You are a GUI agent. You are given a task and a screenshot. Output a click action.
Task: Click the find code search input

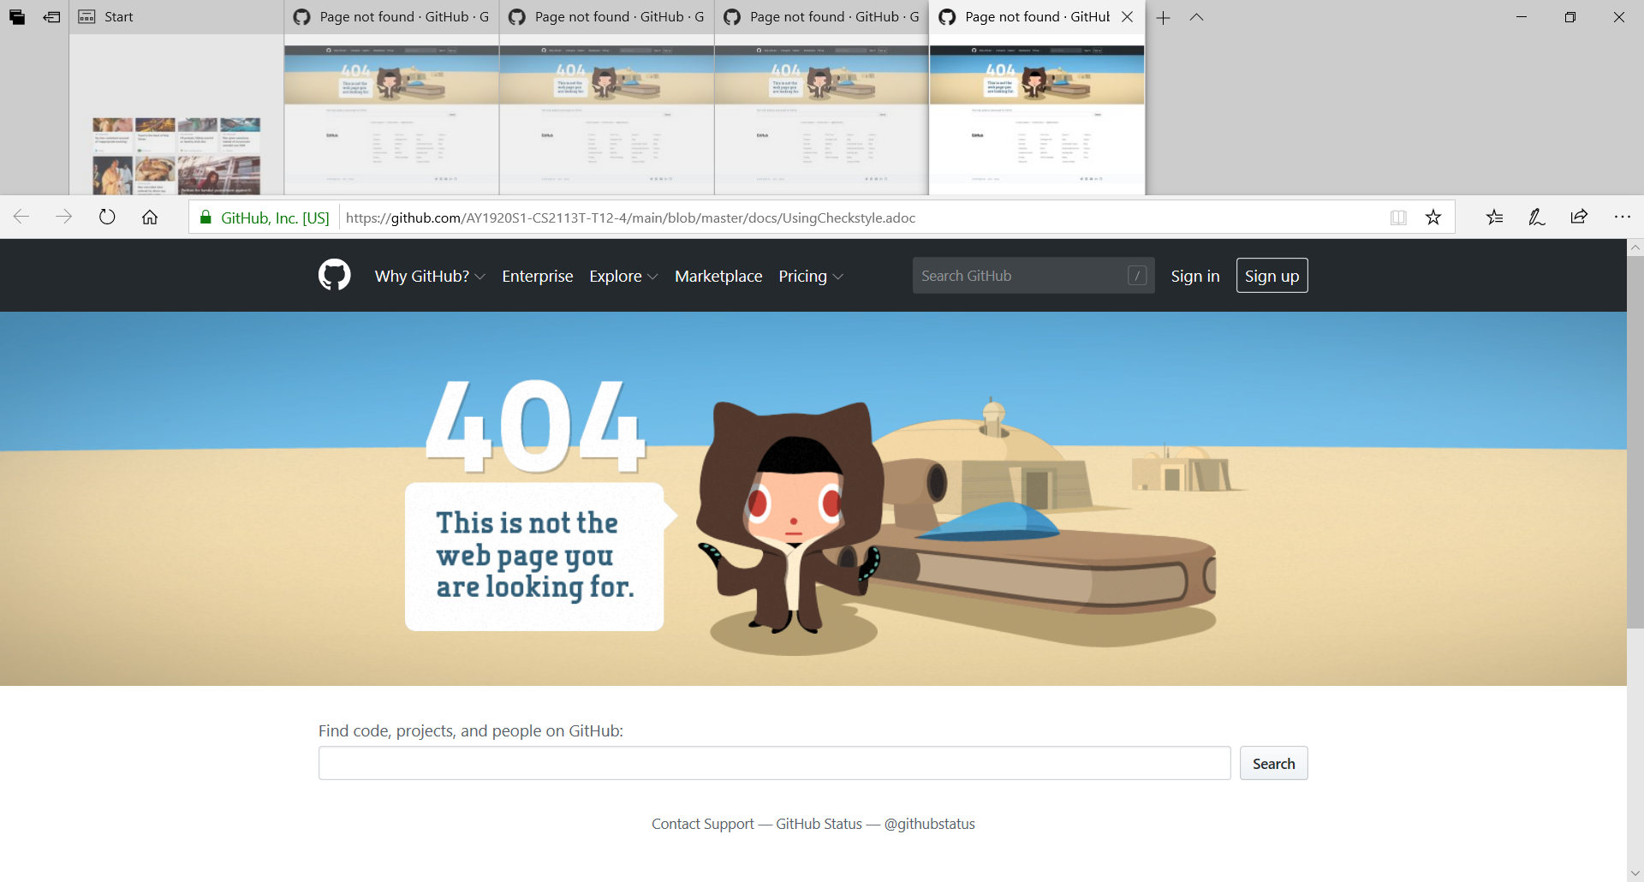775,763
